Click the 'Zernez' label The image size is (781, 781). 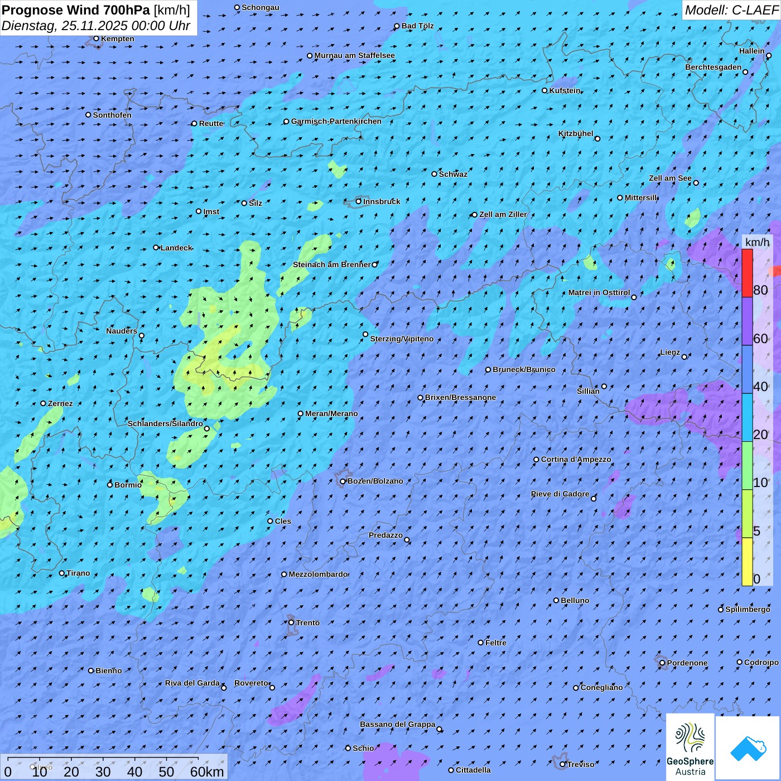point(60,403)
